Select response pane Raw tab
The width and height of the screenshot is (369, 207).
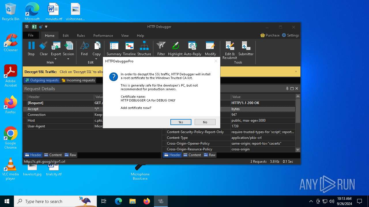210,155
